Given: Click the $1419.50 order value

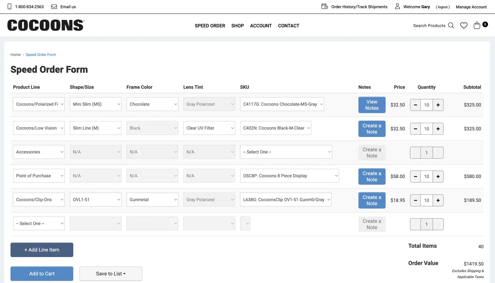Looking at the screenshot, I should click(474, 264).
